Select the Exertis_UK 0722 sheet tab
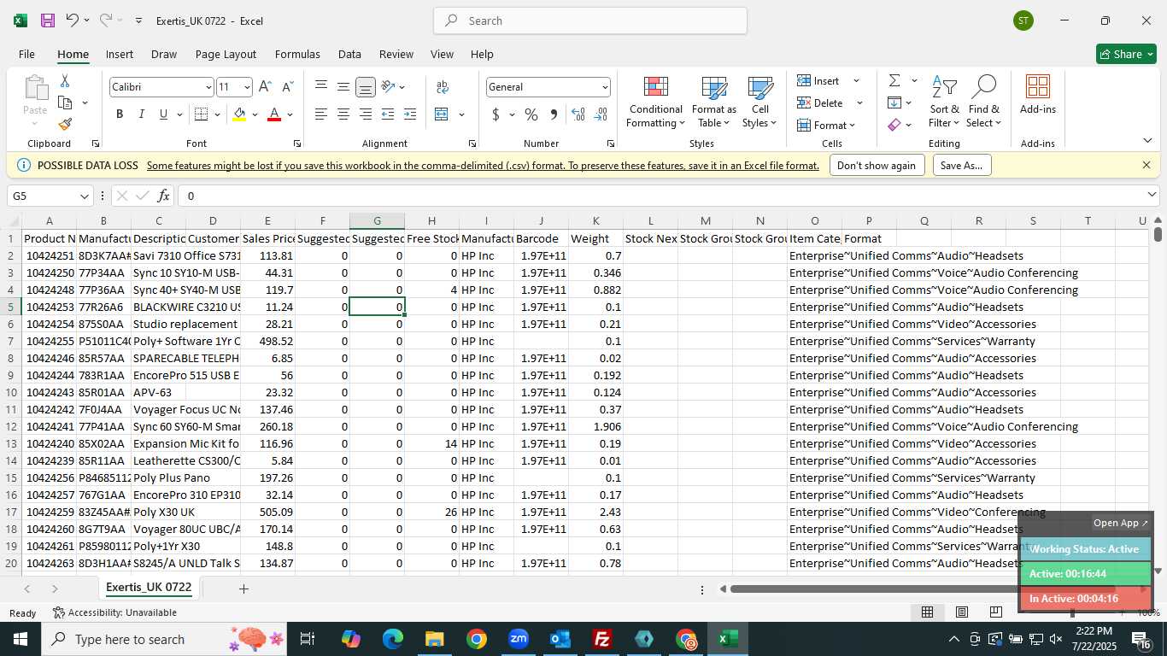This screenshot has height=656, width=1167. 148,588
